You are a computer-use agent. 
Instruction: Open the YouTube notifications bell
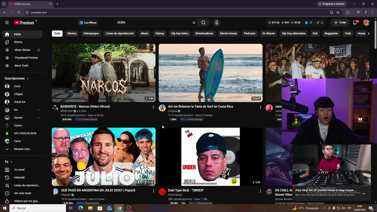355,23
